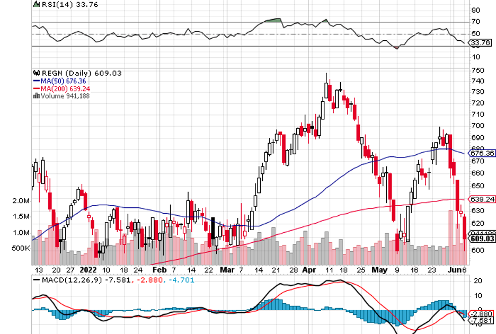Viewport: 496px width, 334px height.
Task: Click the 650 price axis label
Action: click(477, 186)
